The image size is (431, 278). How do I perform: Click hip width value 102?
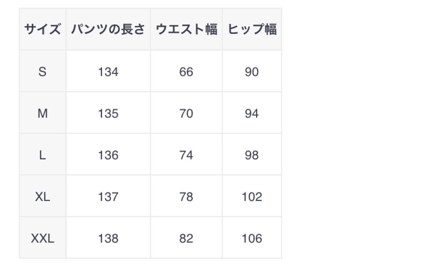pyautogui.click(x=252, y=197)
